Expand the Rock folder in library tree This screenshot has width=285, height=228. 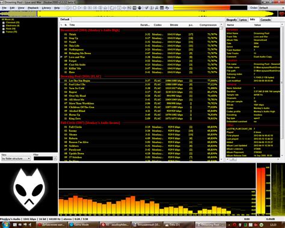pos(4,29)
